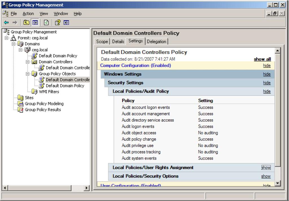Click the console icon beside File menu
The height and width of the screenshot is (201, 289).
coord(5,14)
